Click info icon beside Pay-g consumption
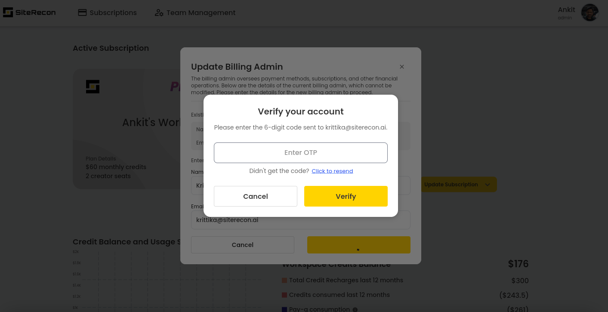608x312 pixels. [x=355, y=309]
